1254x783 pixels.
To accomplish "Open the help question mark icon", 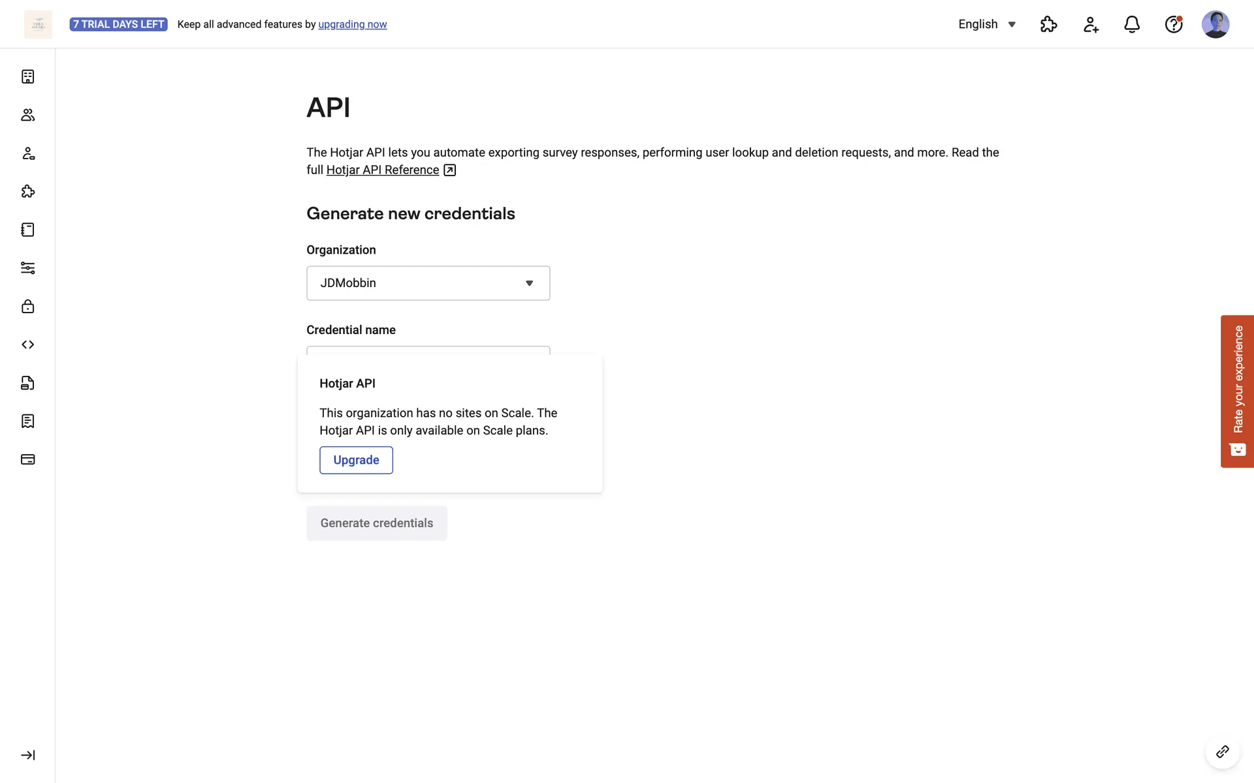I will pyautogui.click(x=1174, y=24).
